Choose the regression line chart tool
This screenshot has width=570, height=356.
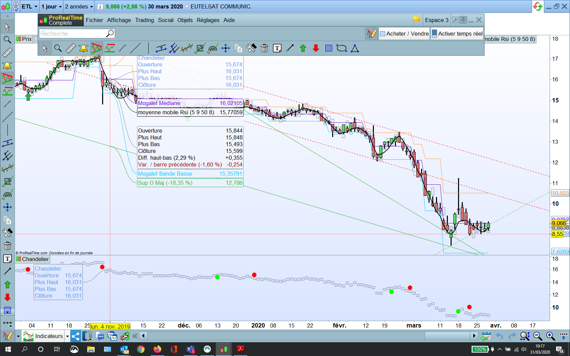(187, 48)
